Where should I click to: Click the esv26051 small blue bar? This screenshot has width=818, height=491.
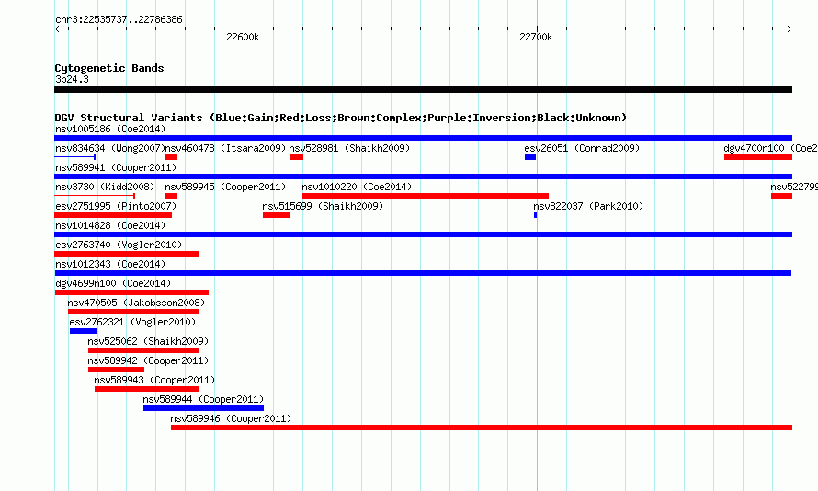click(x=530, y=157)
